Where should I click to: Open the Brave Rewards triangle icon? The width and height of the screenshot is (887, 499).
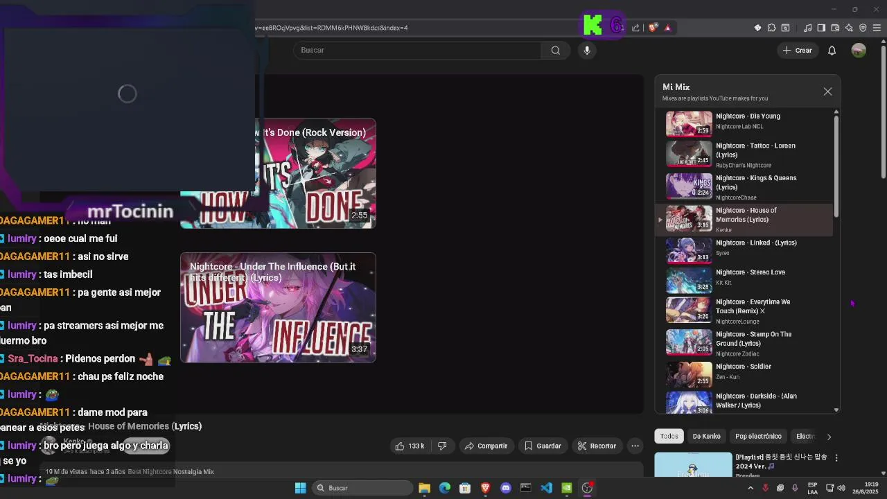click(x=668, y=28)
